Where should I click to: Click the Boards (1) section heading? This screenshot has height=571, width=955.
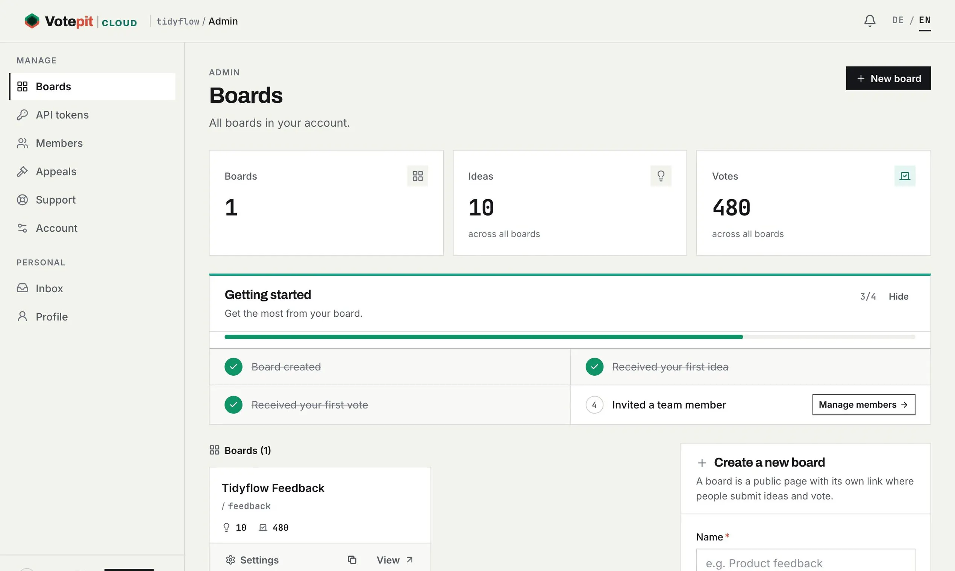(248, 450)
